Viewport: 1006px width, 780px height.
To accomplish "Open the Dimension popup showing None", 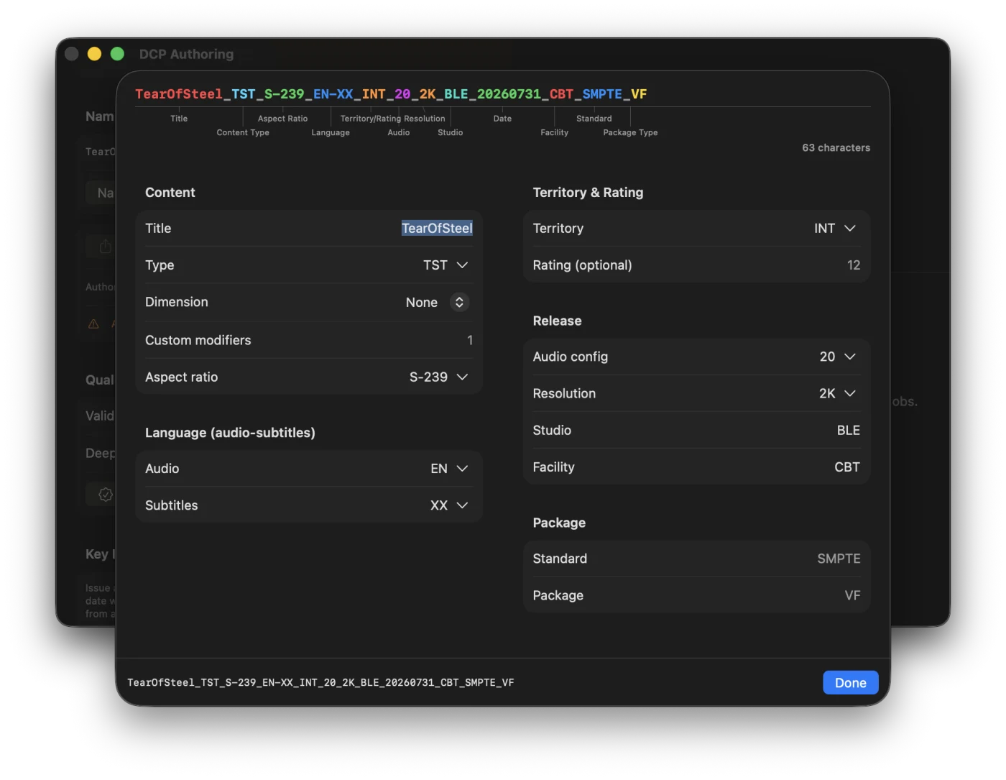I will click(437, 303).
